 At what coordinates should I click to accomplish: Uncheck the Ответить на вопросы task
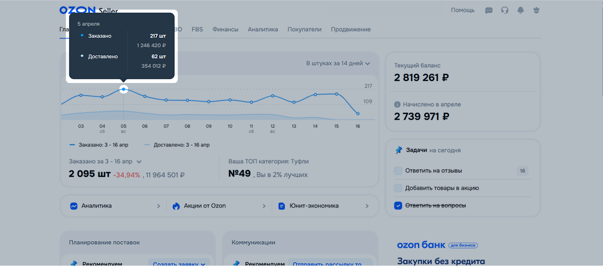pos(398,206)
